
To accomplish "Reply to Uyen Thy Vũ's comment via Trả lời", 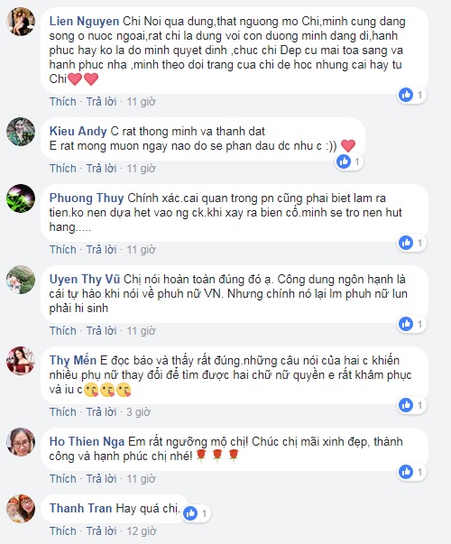I will pos(101,330).
